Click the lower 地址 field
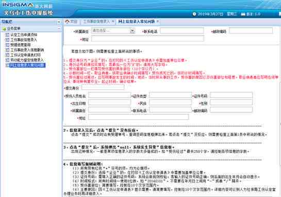The width and height of the screenshot is (281, 197). pyautogui.click(x=138, y=117)
